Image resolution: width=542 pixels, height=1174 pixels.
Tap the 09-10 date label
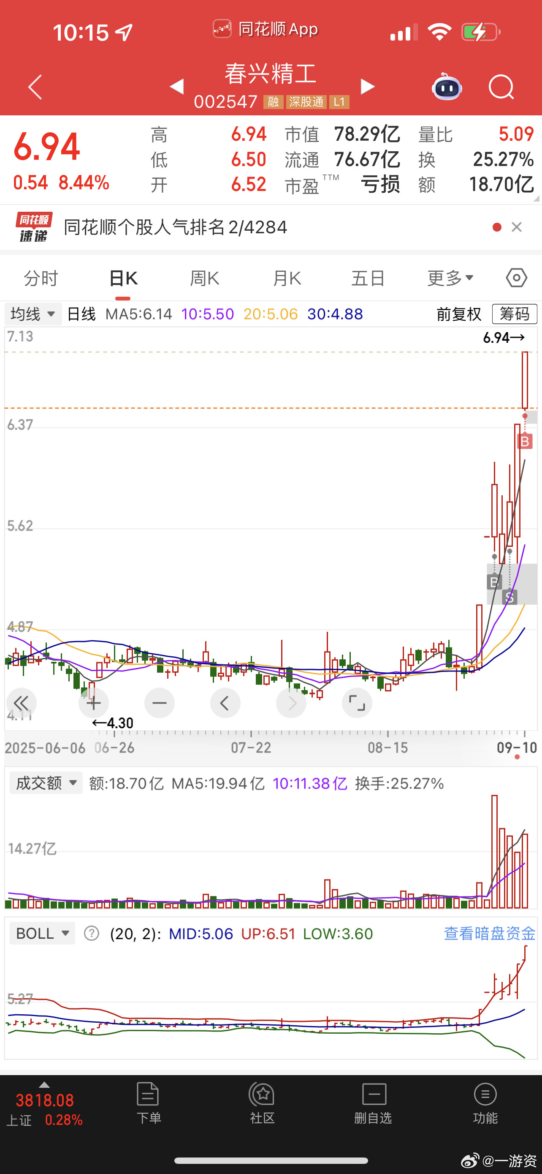[x=517, y=748]
